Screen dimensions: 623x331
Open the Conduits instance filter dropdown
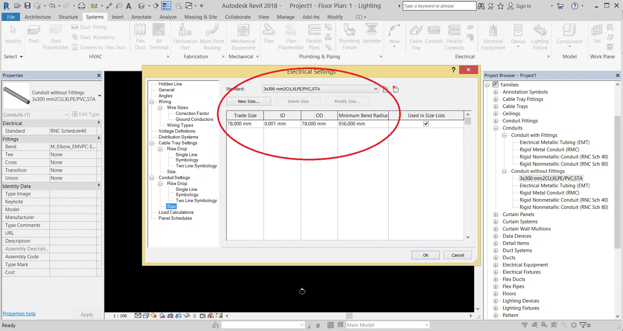click(66, 115)
